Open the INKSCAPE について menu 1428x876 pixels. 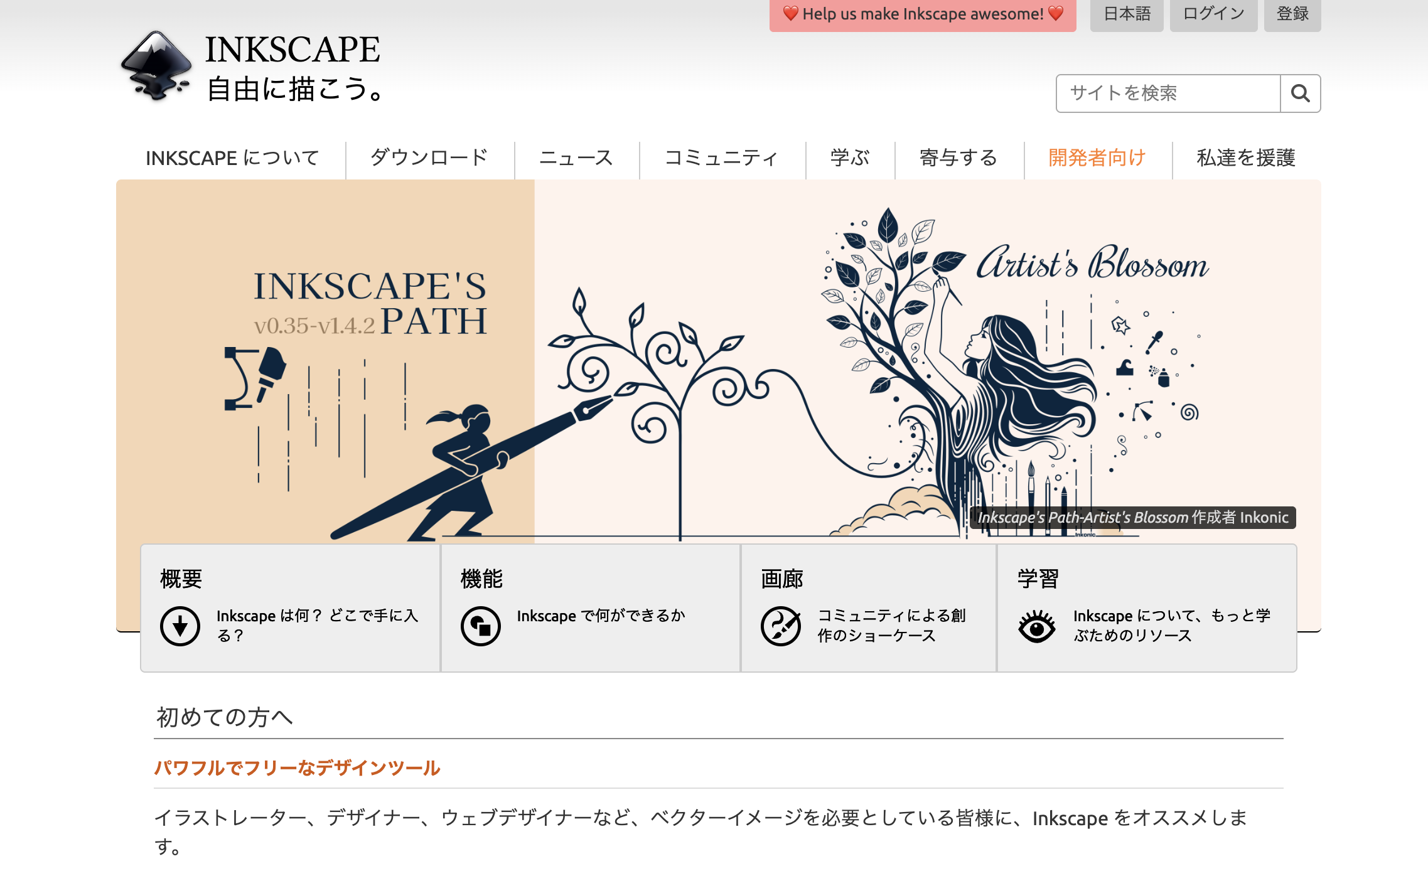pos(232,158)
